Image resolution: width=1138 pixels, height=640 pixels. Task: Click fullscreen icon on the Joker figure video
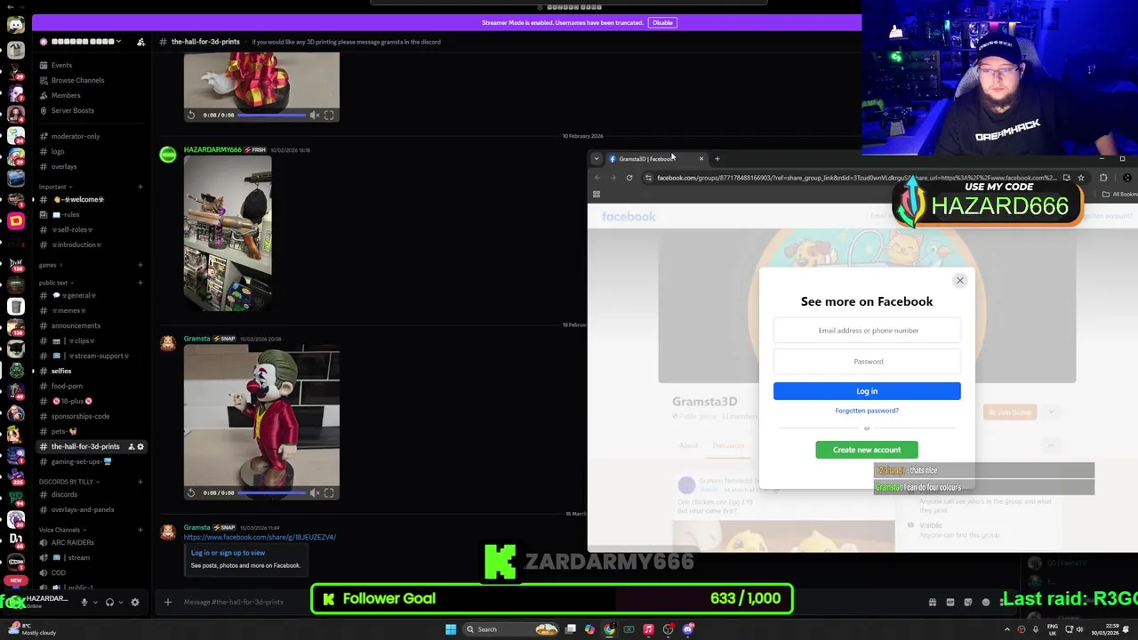329,492
